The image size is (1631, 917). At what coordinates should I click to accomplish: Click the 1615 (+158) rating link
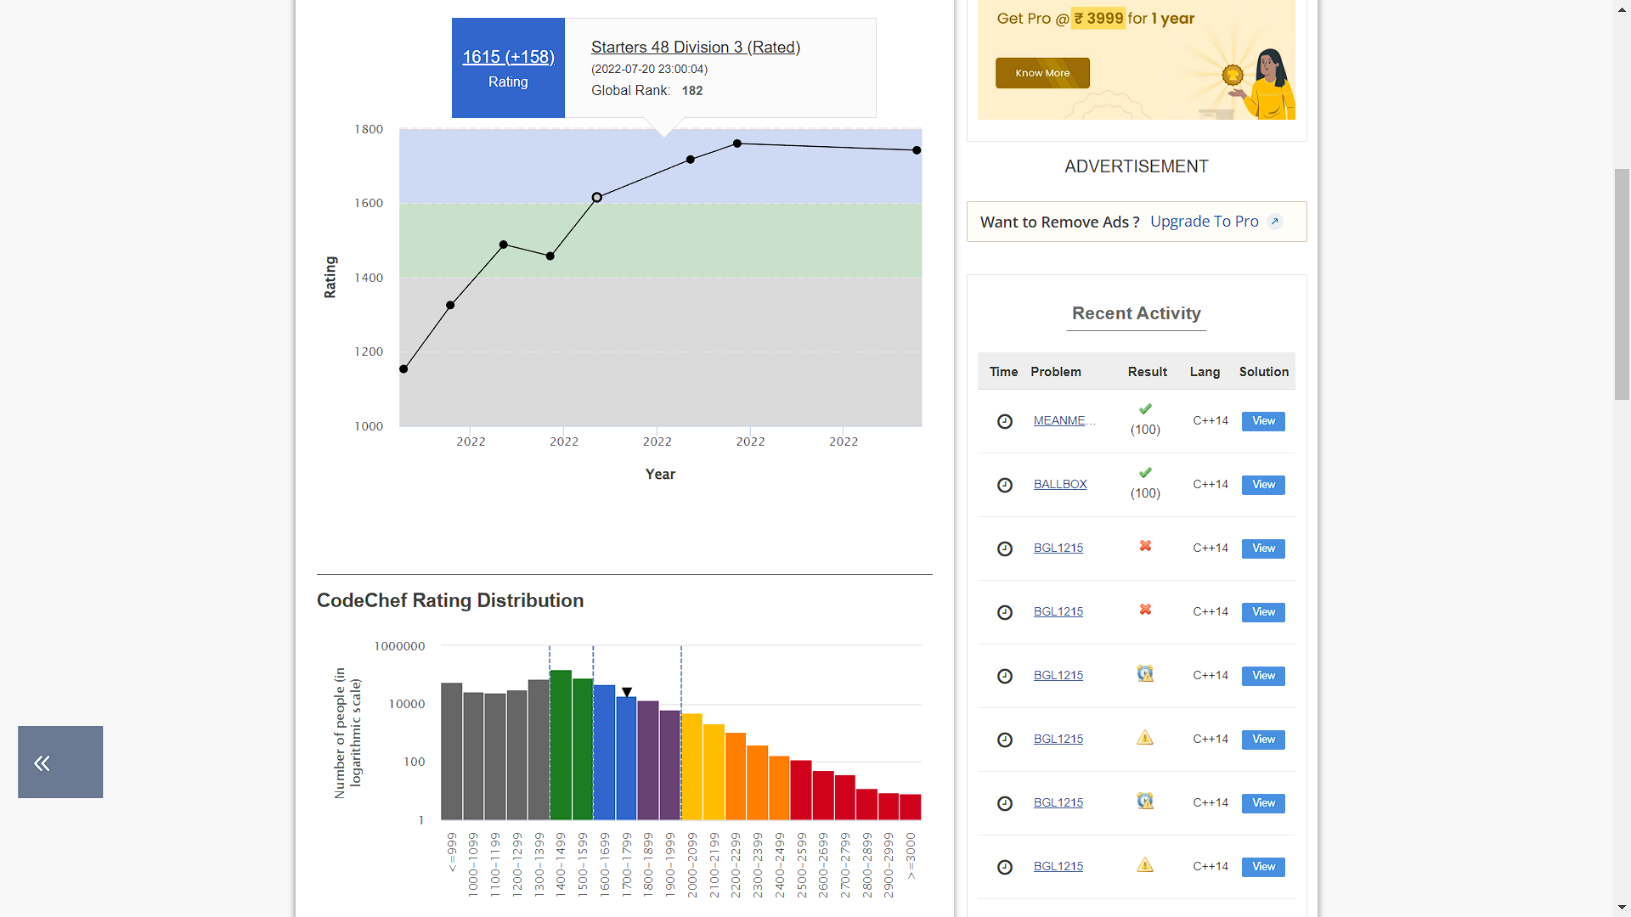[x=508, y=57]
